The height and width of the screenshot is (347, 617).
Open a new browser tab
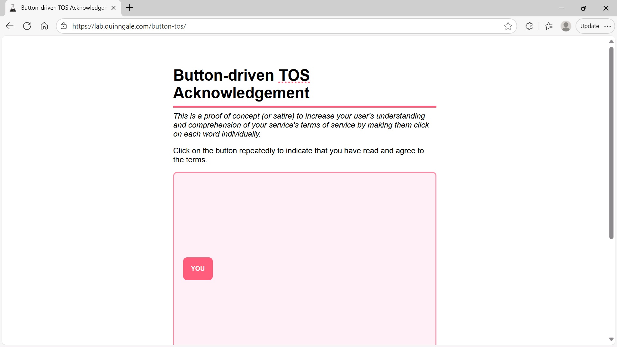pos(130,8)
